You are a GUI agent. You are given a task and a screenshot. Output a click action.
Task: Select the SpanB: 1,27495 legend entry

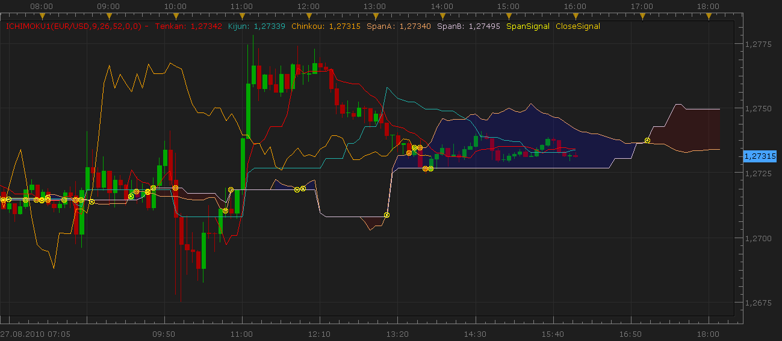point(468,26)
